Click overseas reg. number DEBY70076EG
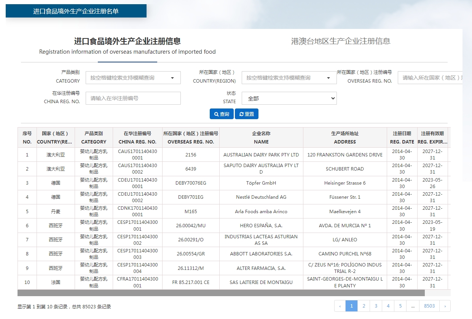472x319 pixels. 191,183
